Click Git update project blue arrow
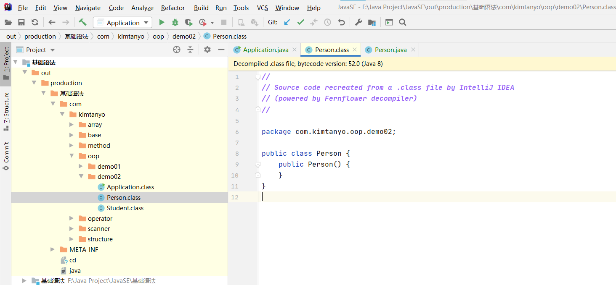Screen dimensions: 616x285 tap(287, 22)
